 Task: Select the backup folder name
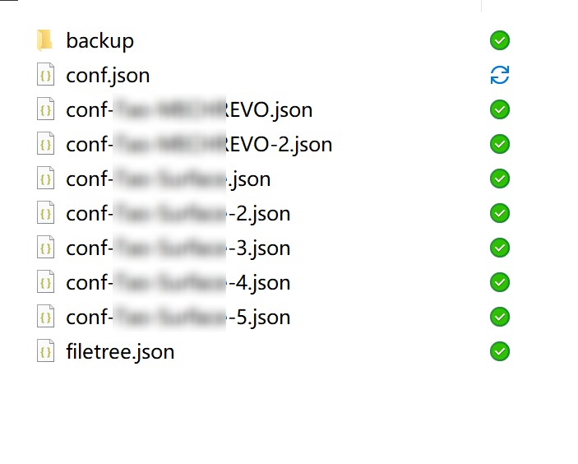point(99,40)
